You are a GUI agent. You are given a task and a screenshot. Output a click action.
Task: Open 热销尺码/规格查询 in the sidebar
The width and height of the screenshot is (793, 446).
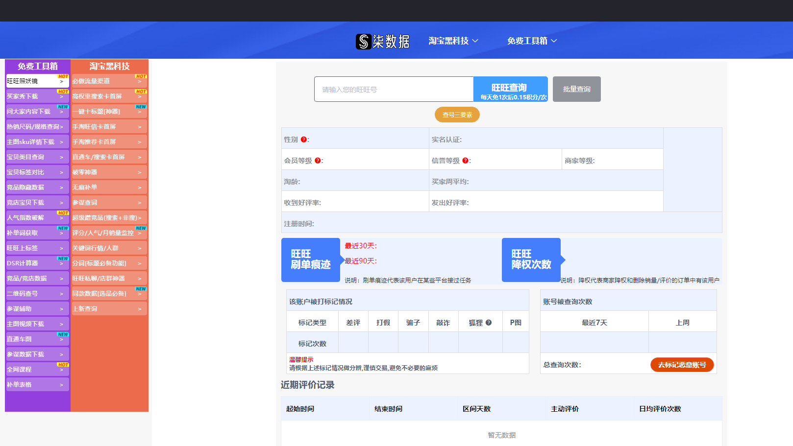pos(38,126)
